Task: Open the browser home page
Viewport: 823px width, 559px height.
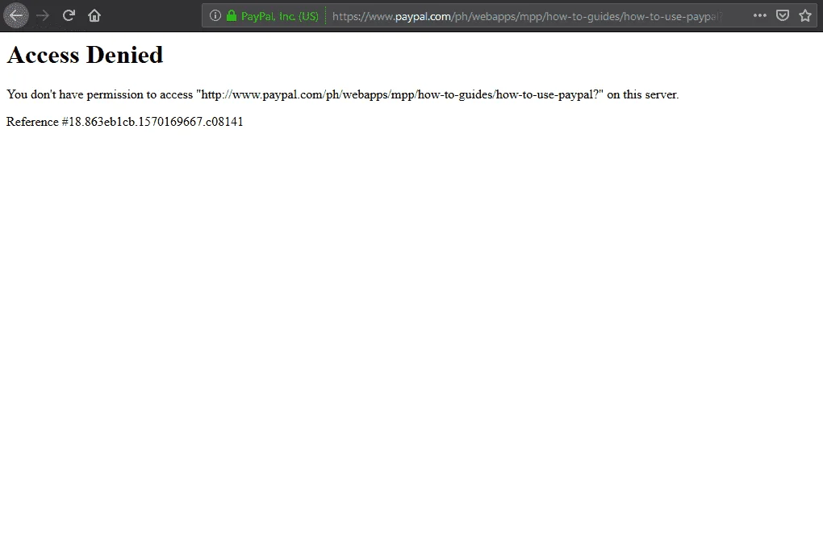Action: [x=94, y=16]
